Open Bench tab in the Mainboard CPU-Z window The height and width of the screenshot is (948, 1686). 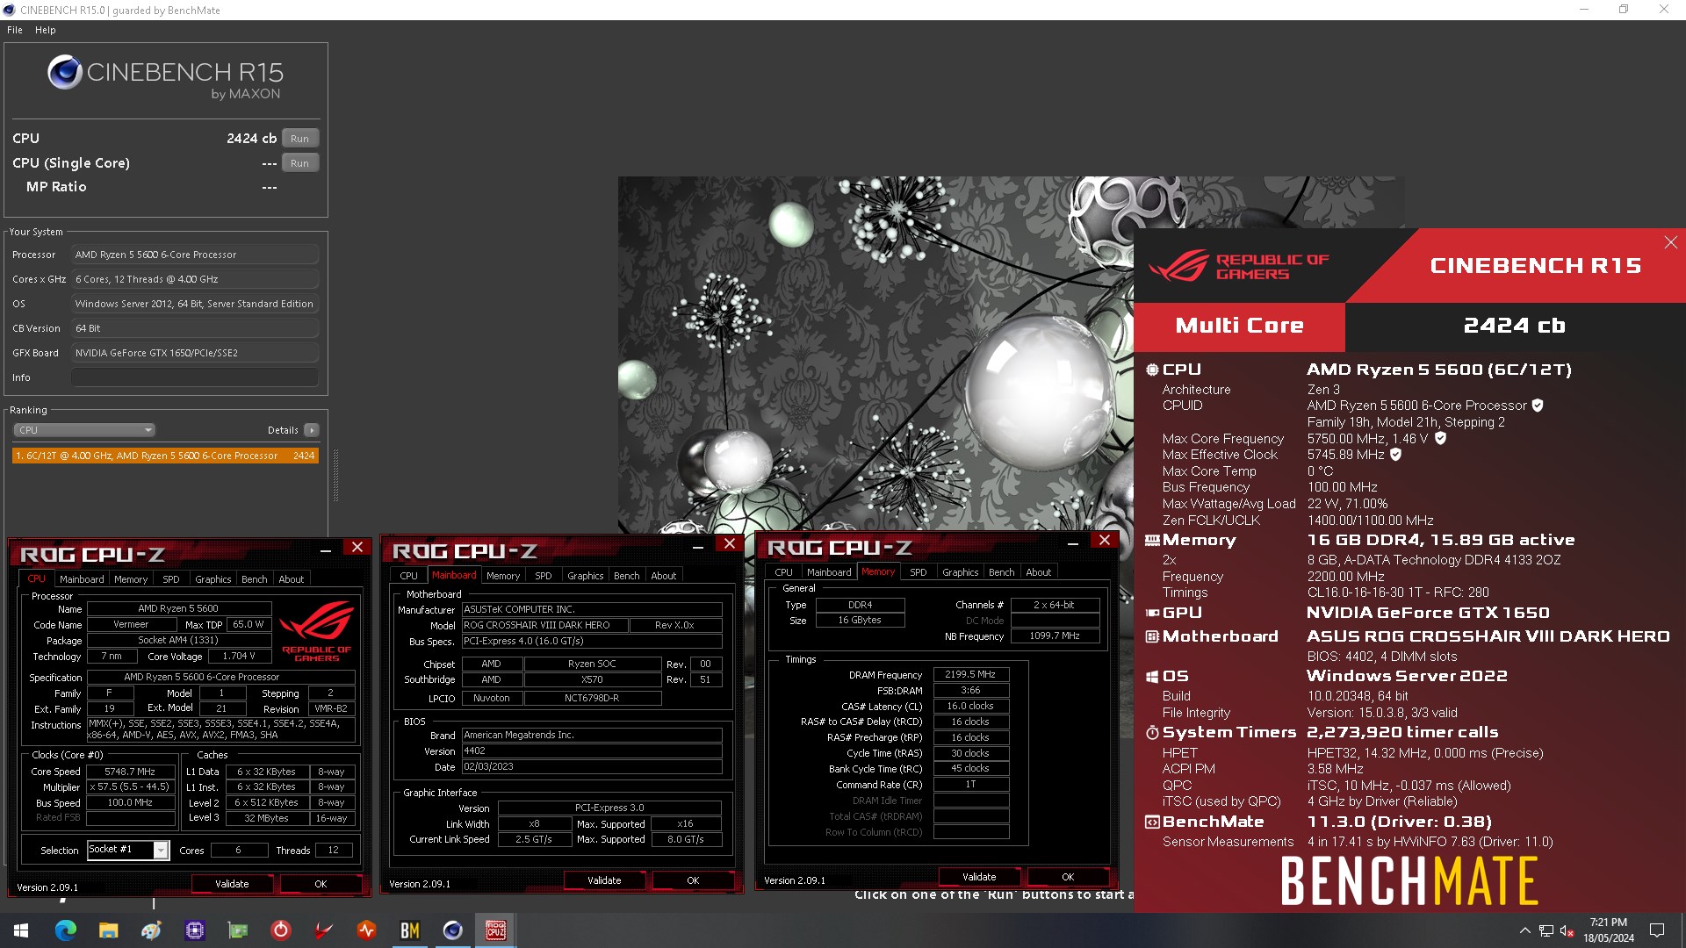[x=626, y=576]
